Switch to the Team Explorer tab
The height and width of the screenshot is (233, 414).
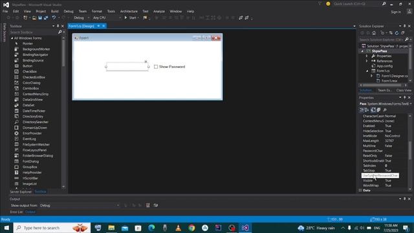click(x=384, y=91)
